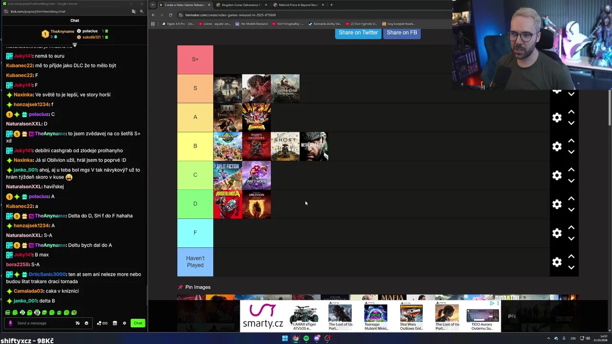Click the zoom icon in chat popout address bar
Image resolution: width=612 pixels, height=344 pixels.
142,11
